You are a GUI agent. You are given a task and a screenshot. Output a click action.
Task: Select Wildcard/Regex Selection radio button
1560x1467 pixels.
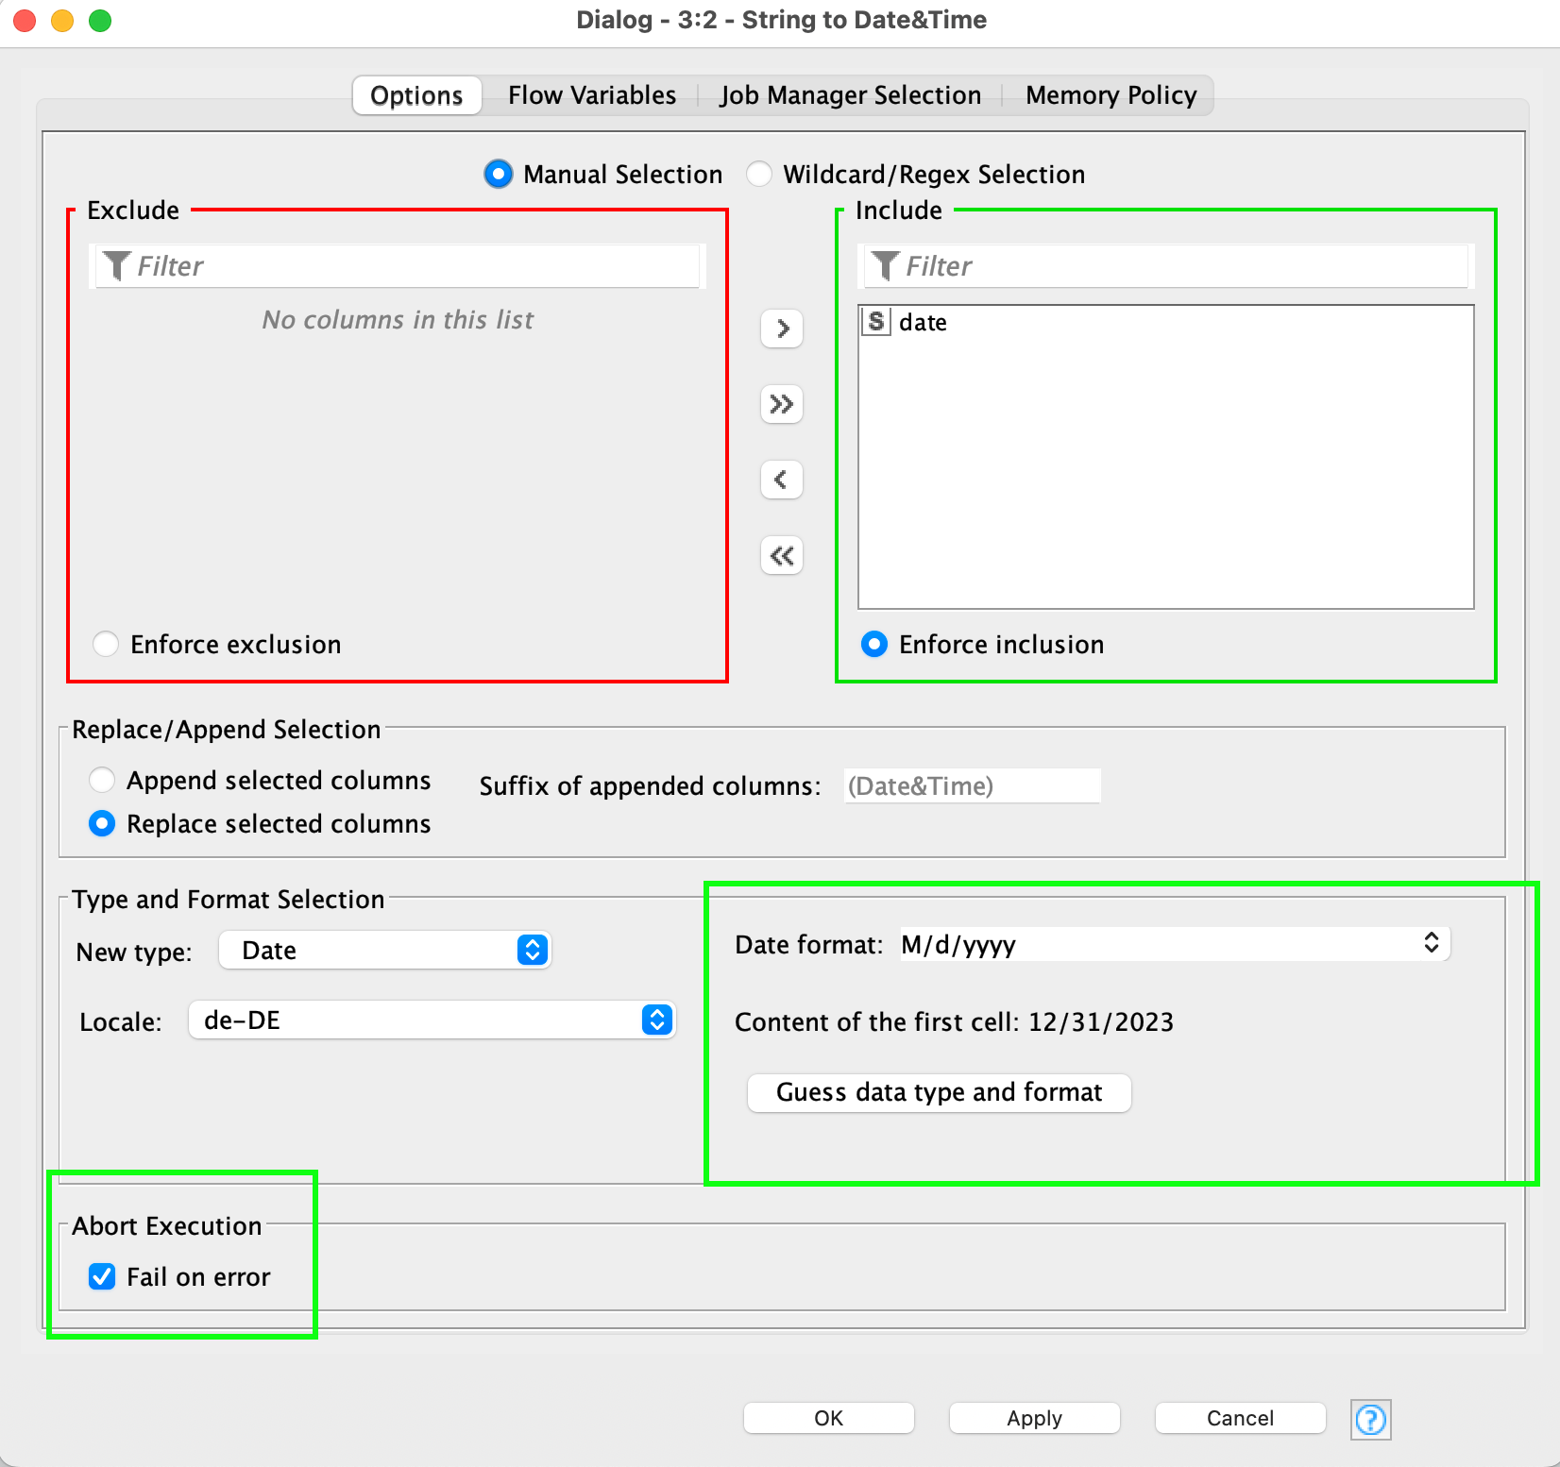tap(759, 175)
